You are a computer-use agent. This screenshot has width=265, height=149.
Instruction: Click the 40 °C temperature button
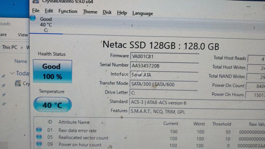click(x=53, y=105)
